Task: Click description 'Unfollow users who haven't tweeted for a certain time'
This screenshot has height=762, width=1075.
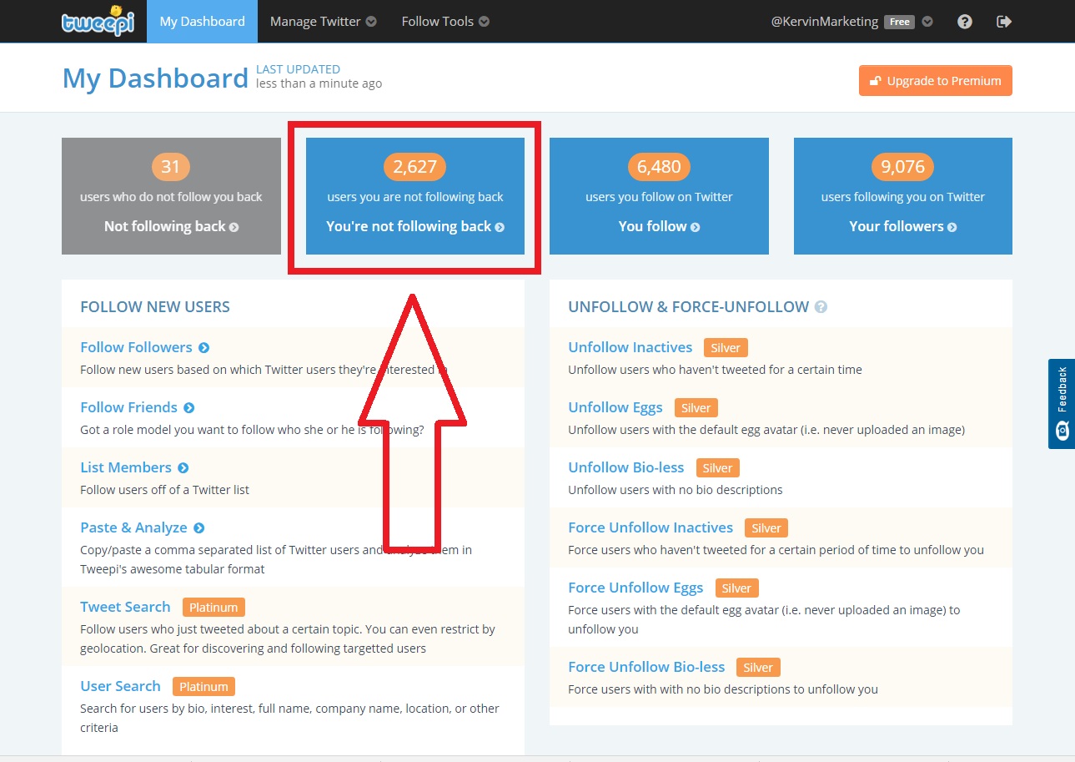Action: click(x=716, y=370)
